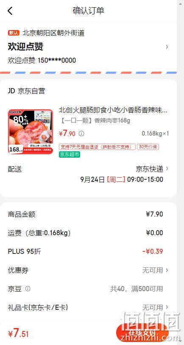This screenshot has width=184, height=345.
Task: Tap the 7天无理由退货 policy tag
Action: (97, 147)
